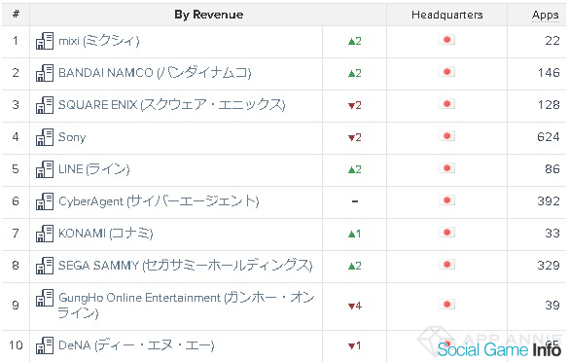Open the SQUARE ENIX publisher link
This screenshot has width=569, height=362.
pos(171,105)
